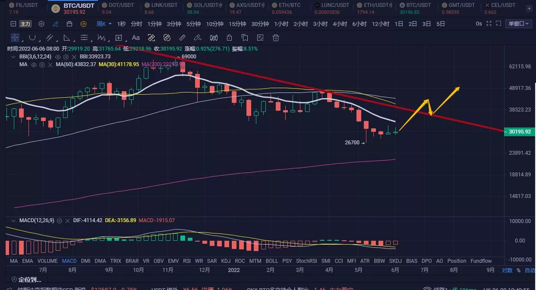This screenshot has height=290, width=536.
Task: Open the text annotation tool
Action: click(136, 38)
